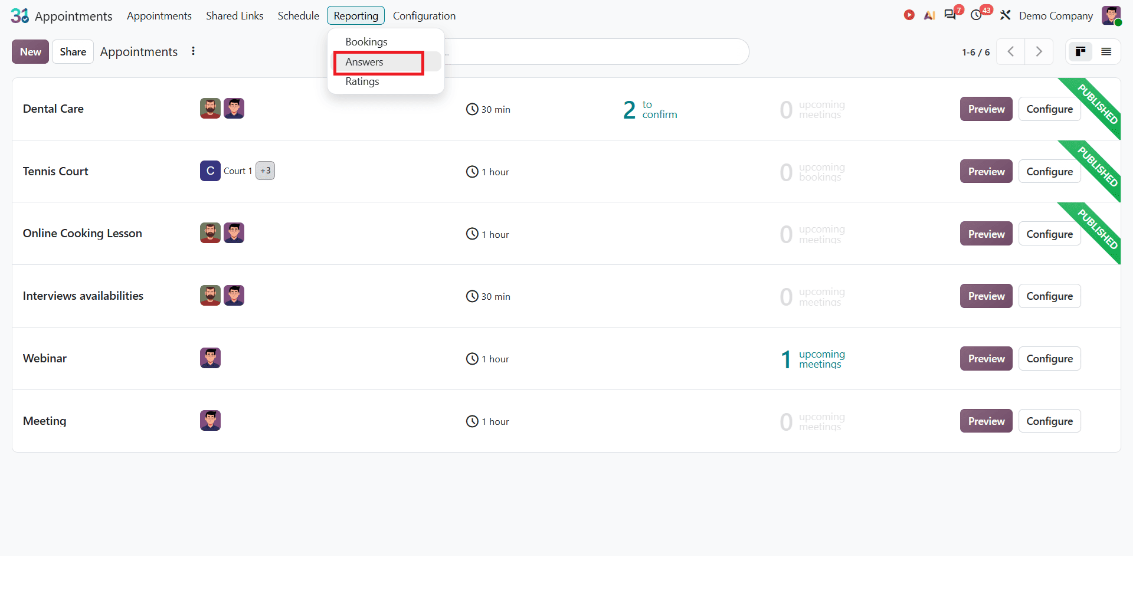This screenshot has width=1133, height=609.
Task: Open the Demo Company switcher
Action: tap(1056, 16)
